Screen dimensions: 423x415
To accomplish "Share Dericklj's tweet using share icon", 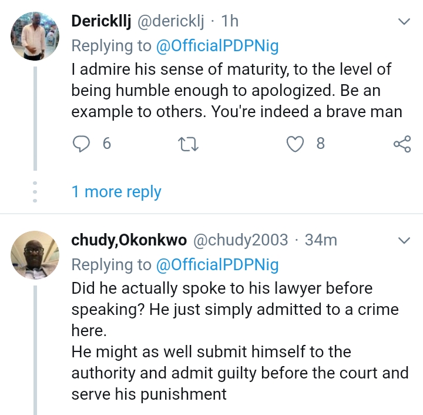I will 401,144.
